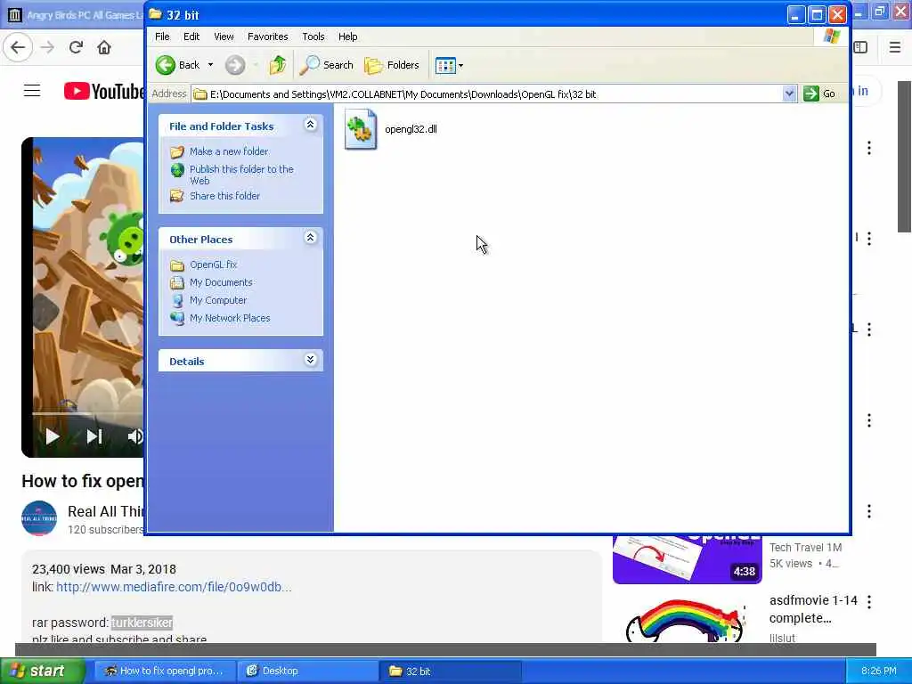The width and height of the screenshot is (912, 684).
Task: Click the rainbow cat video thumbnail
Action: pos(687,620)
